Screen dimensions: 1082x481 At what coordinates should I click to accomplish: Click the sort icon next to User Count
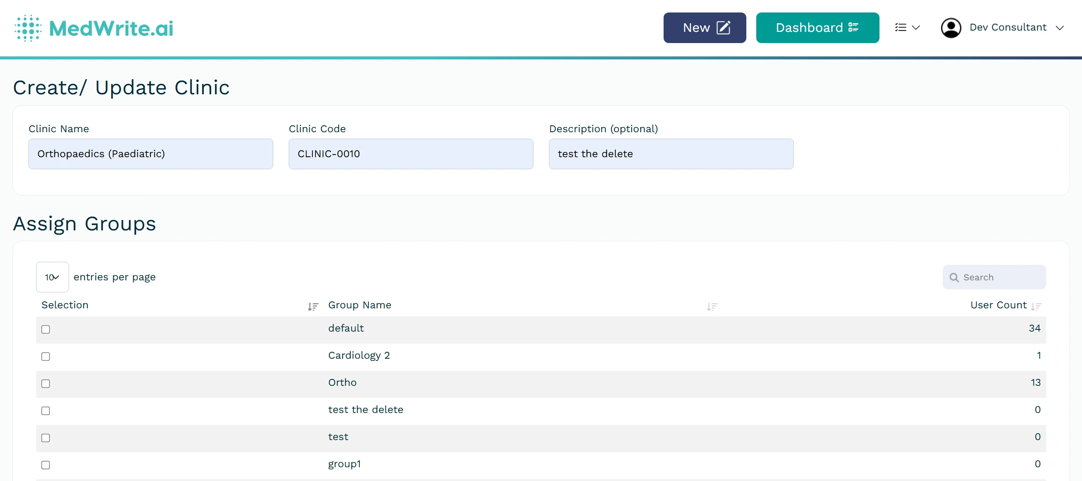[1036, 307]
